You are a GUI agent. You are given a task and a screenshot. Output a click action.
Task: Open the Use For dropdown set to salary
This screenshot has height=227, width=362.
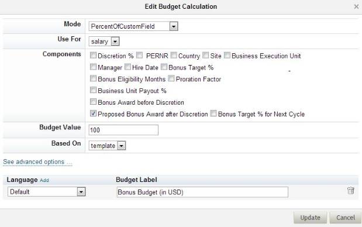click(104, 42)
